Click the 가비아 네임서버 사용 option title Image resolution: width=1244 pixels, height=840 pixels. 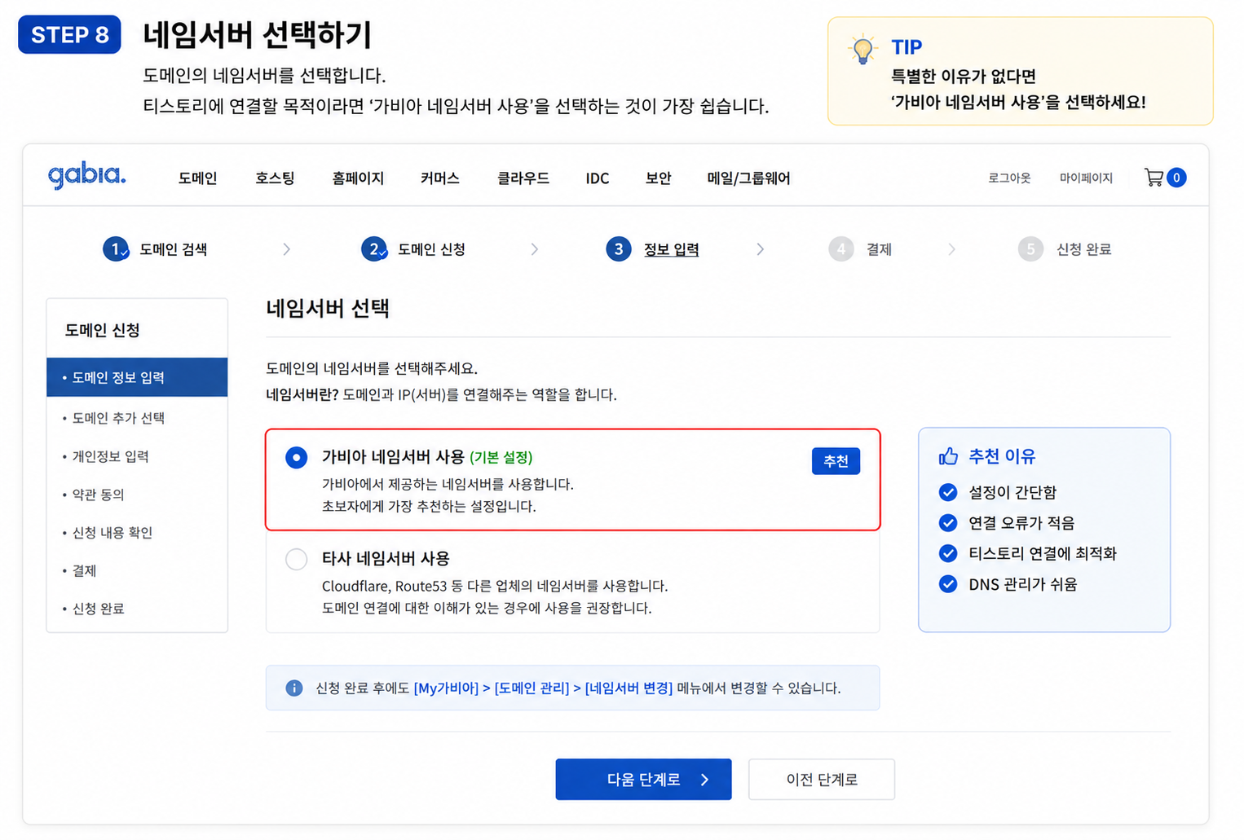click(393, 457)
